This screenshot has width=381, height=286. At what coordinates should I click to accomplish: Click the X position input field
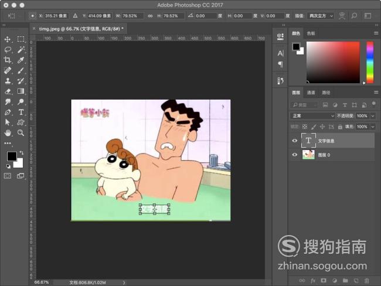(x=56, y=16)
